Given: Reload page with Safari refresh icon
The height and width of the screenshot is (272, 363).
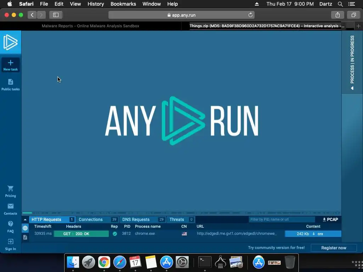Looking at the screenshot, I should tap(250, 15).
